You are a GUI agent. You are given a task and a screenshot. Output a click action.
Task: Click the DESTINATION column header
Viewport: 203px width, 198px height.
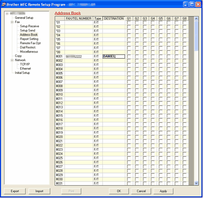[114, 19]
